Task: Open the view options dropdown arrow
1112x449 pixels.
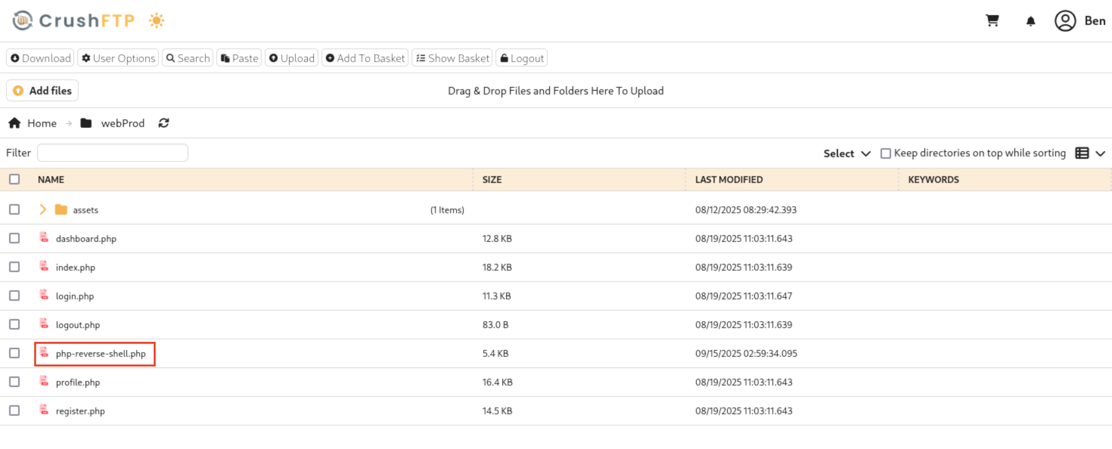Action: coord(1100,153)
